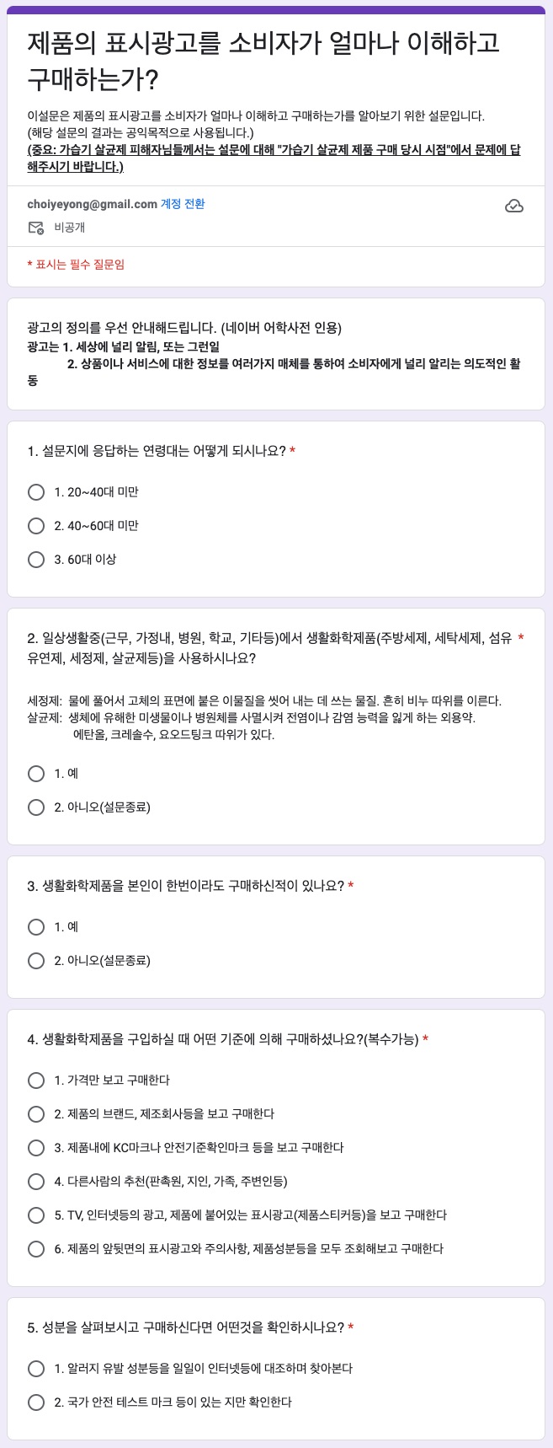The height and width of the screenshot is (1448, 553).
Task: Click the choiyeyong@gmail.com account email
Action: click(92, 204)
